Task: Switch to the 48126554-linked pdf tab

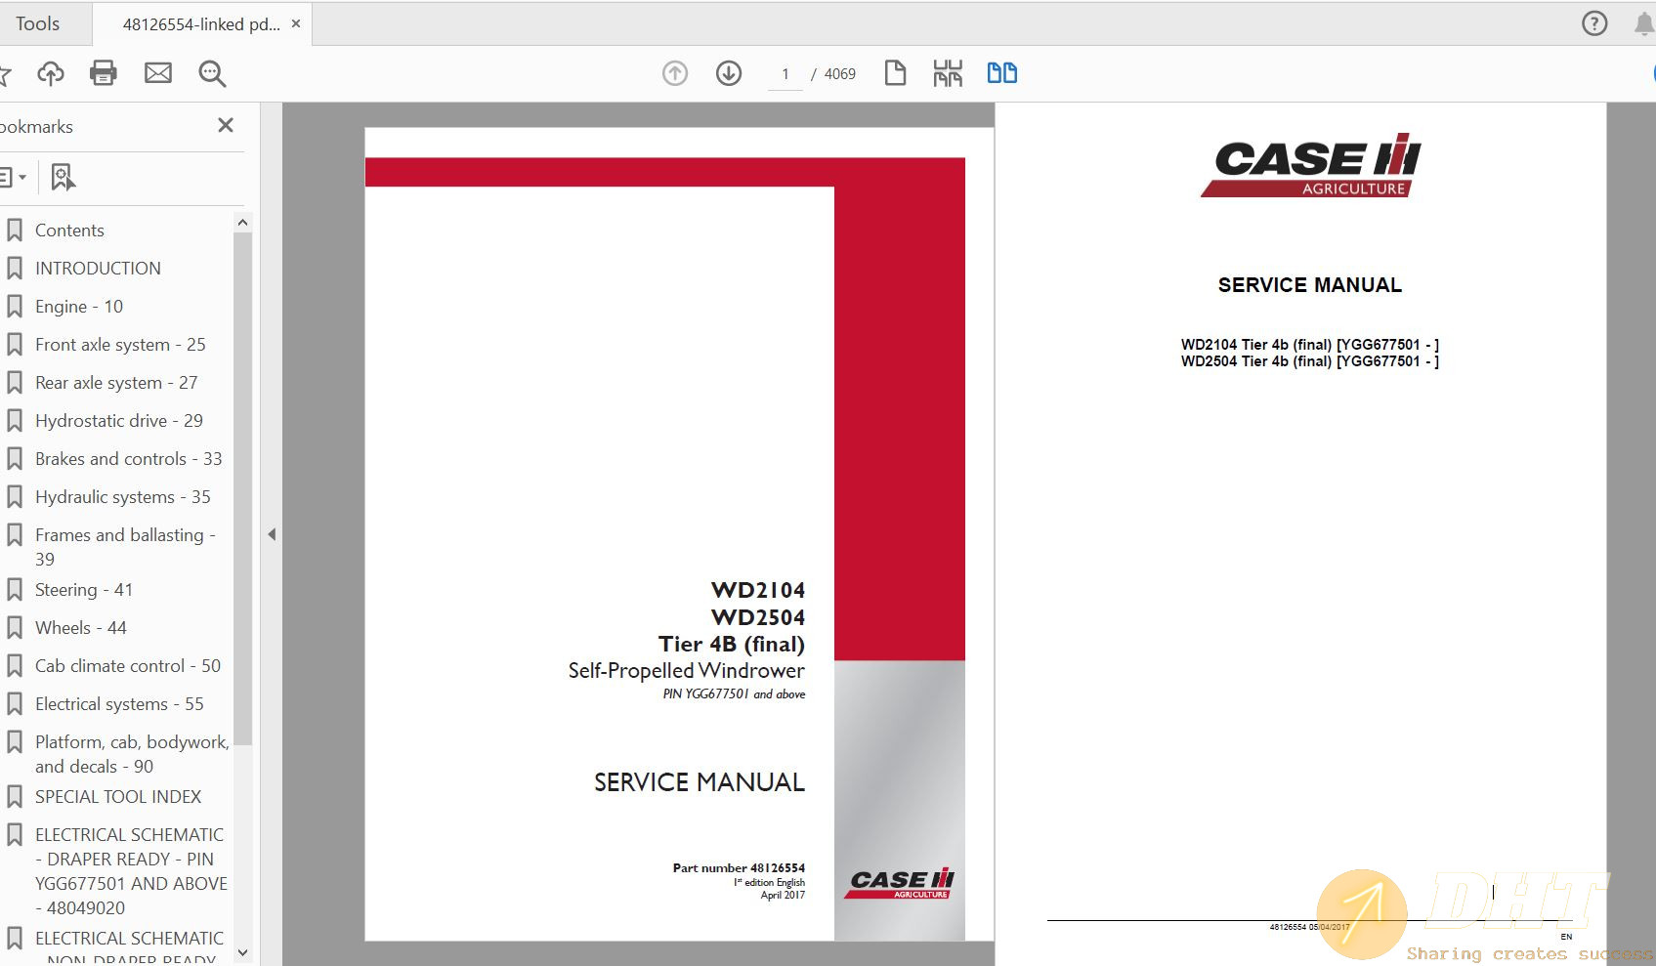Action: pyautogui.click(x=200, y=24)
